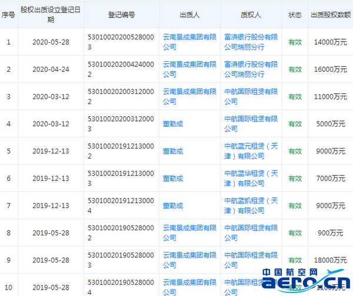Screen dimensions: 353x296
Task: Select amount 5000万元 in row 4
Action: [331, 124]
